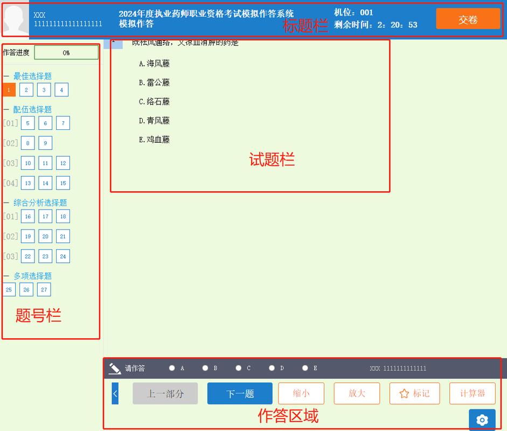Open question 27 box
This screenshot has height=431, width=507.
44,290
